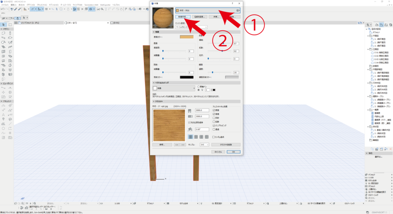Toggle the バンプマッピング checkbox
The height and width of the screenshot is (214, 393).
[214, 126]
